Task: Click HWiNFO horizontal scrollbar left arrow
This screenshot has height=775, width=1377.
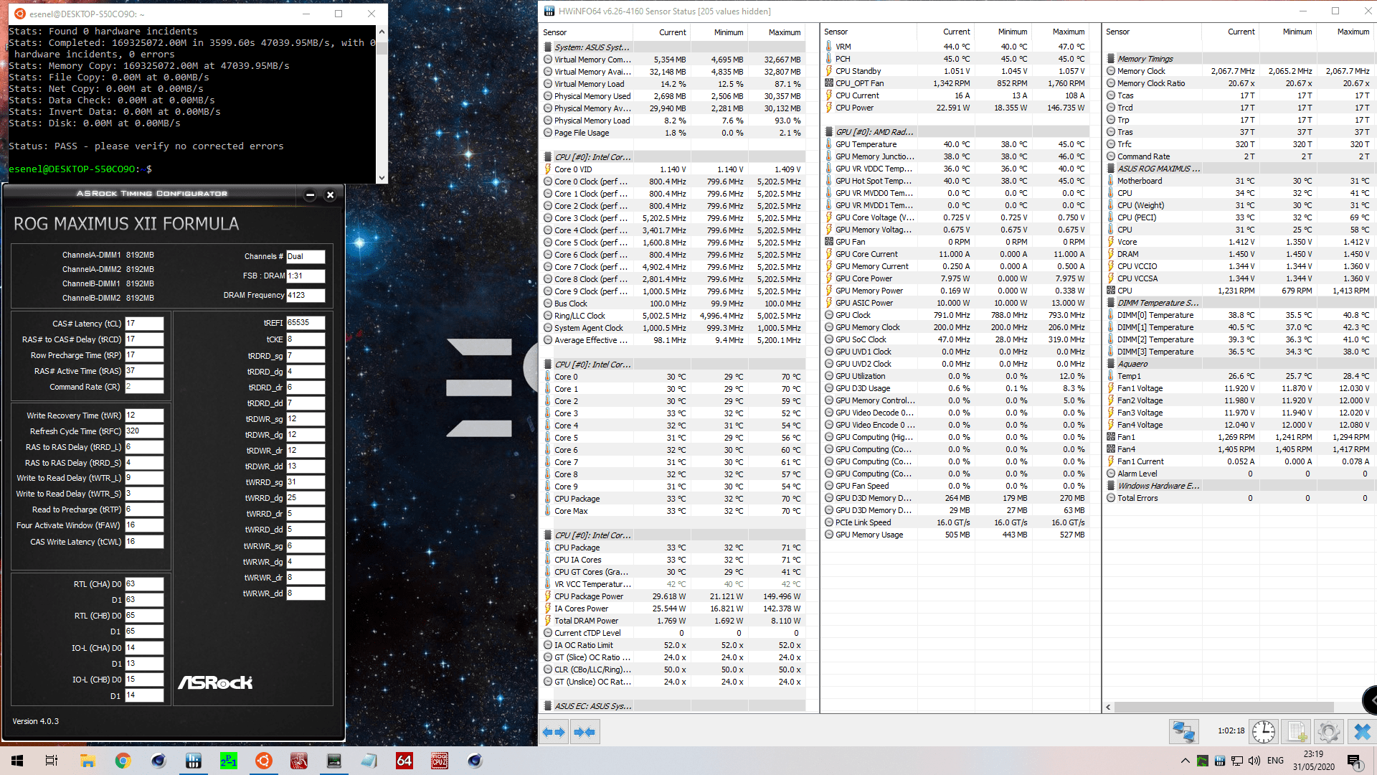Action: 1108,707
